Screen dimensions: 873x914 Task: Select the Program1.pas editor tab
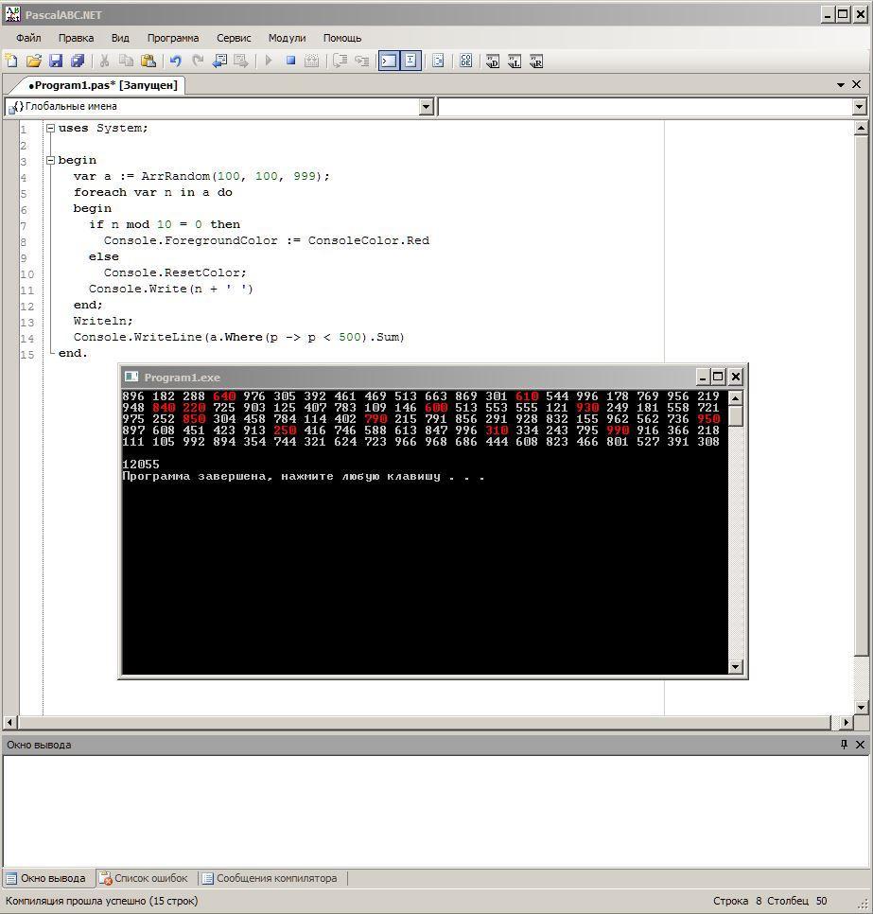tap(102, 85)
